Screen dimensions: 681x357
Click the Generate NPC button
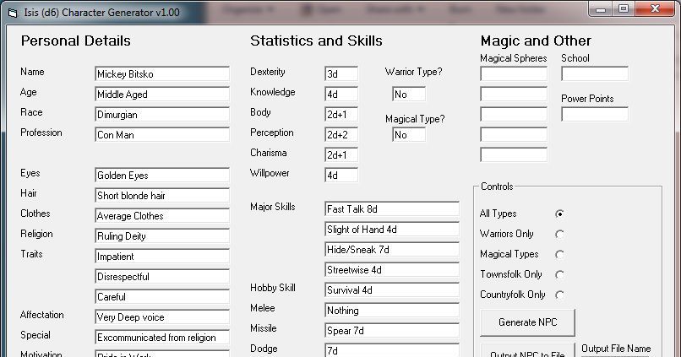tap(528, 322)
